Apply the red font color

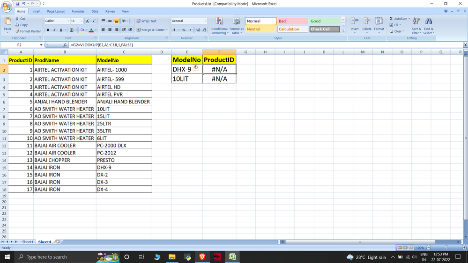click(91, 30)
